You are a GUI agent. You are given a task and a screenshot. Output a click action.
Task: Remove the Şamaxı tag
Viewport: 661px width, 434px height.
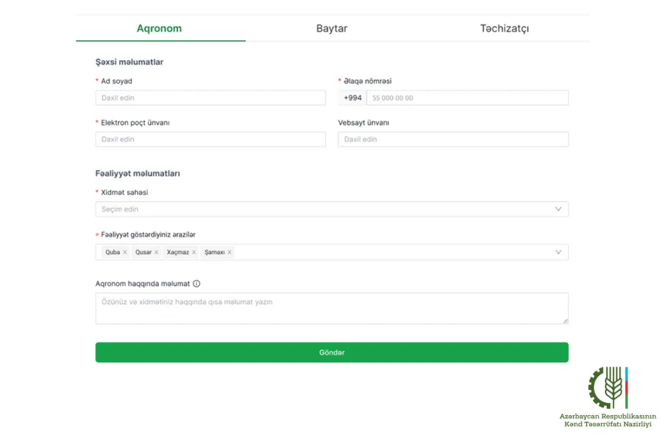[230, 252]
